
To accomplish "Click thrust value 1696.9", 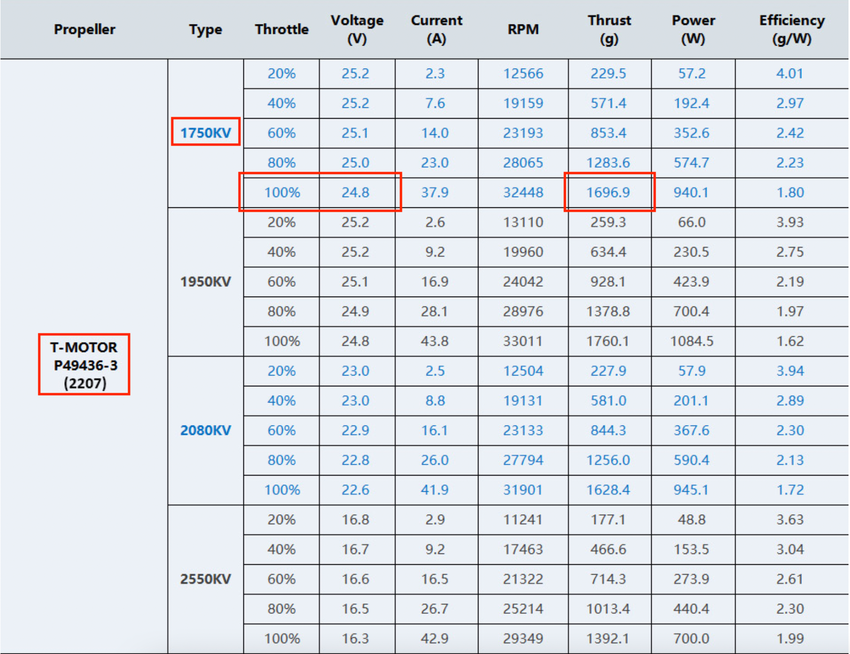I will coord(608,192).
